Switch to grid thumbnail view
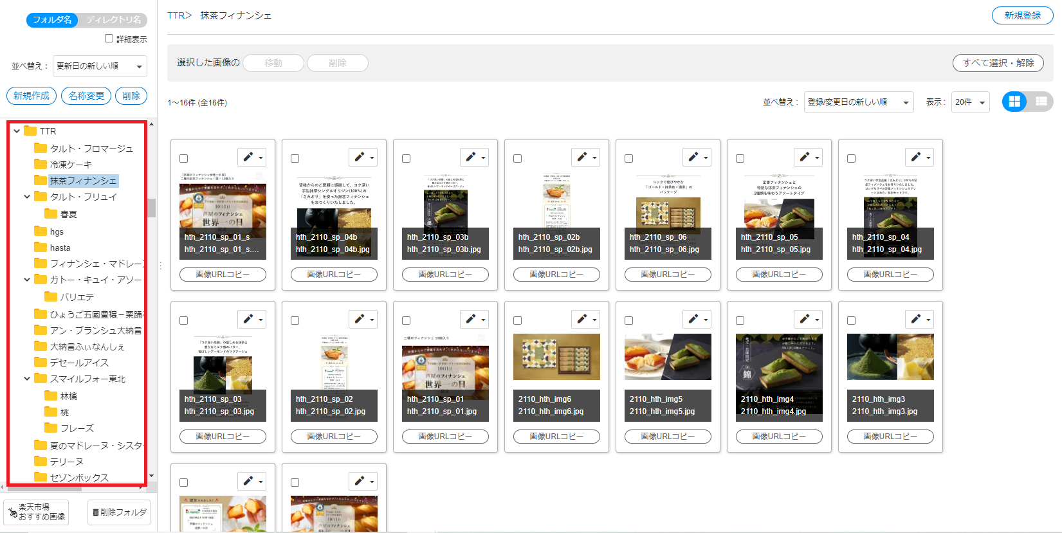Viewport: 1062px width, 533px height. tap(1015, 102)
